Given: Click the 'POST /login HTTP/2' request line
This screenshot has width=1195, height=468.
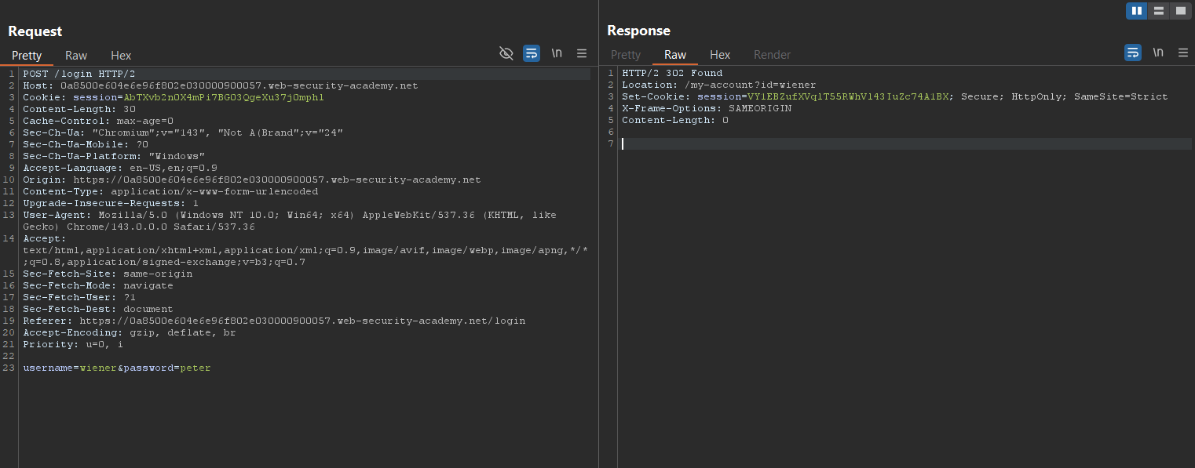Looking at the screenshot, I should [79, 74].
